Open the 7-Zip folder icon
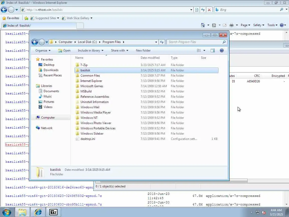 pyautogui.click(x=78, y=65)
